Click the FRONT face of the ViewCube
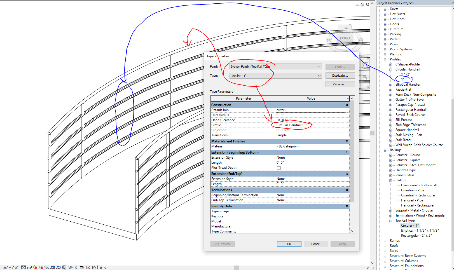This screenshot has width=454, height=270. pyautogui.click(x=345, y=38)
